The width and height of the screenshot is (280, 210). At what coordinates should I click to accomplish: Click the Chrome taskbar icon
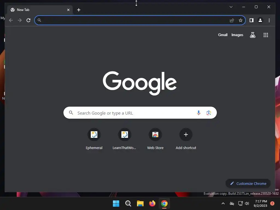tap(164, 203)
